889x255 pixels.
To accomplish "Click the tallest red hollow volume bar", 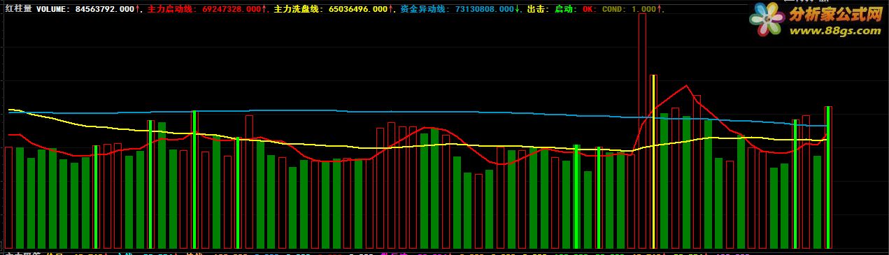I will pos(642,131).
